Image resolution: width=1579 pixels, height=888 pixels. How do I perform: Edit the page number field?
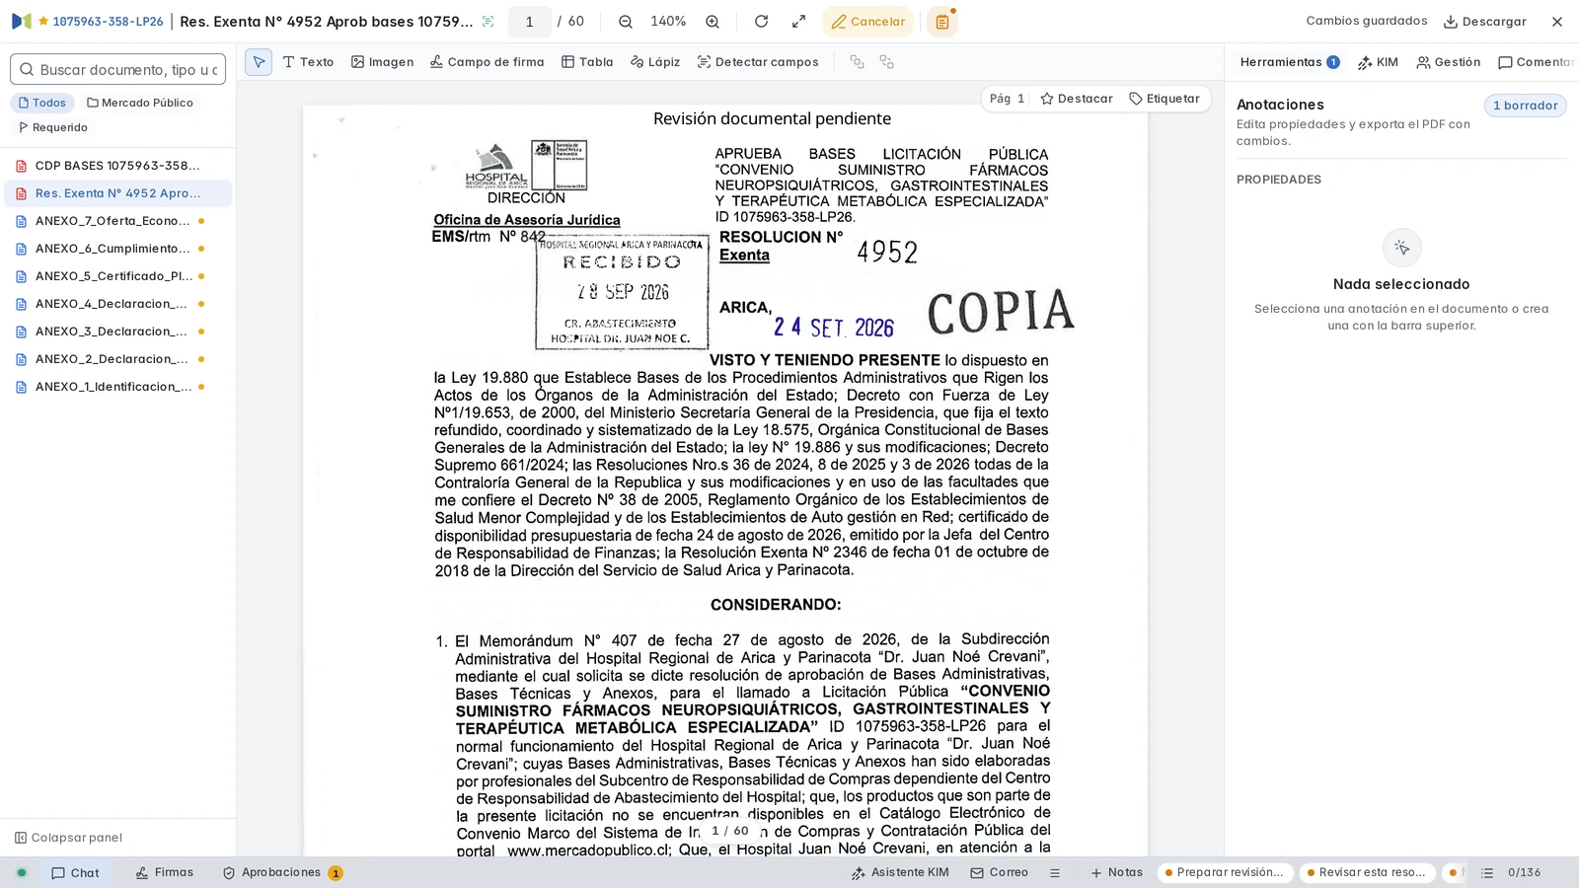pos(530,22)
